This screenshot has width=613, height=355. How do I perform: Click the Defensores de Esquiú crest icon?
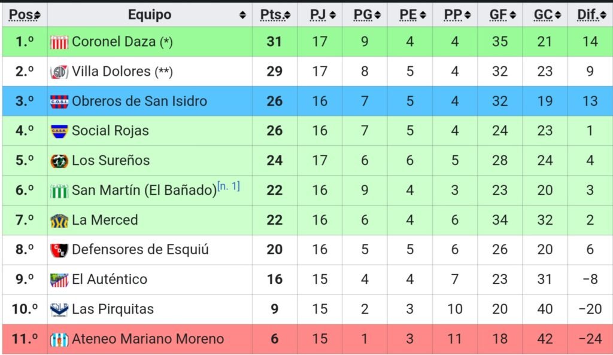tap(59, 250)
